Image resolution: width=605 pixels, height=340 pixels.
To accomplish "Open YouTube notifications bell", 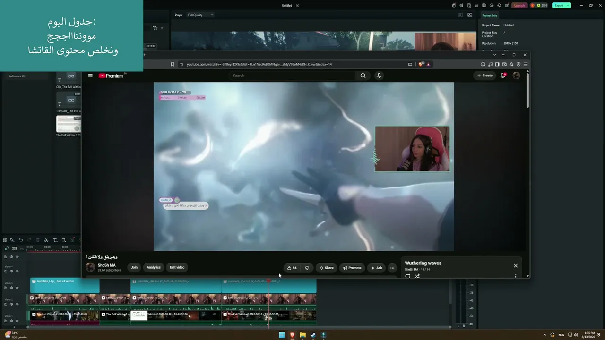I will [x=503, y=76].
